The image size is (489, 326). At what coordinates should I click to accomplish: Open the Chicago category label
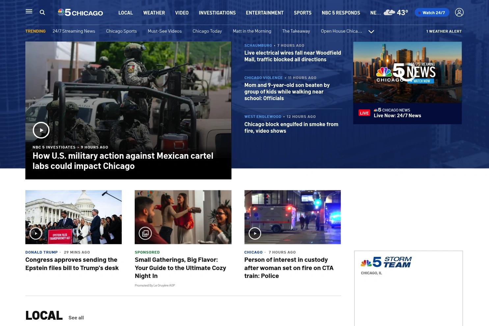[x=254, y=252]
